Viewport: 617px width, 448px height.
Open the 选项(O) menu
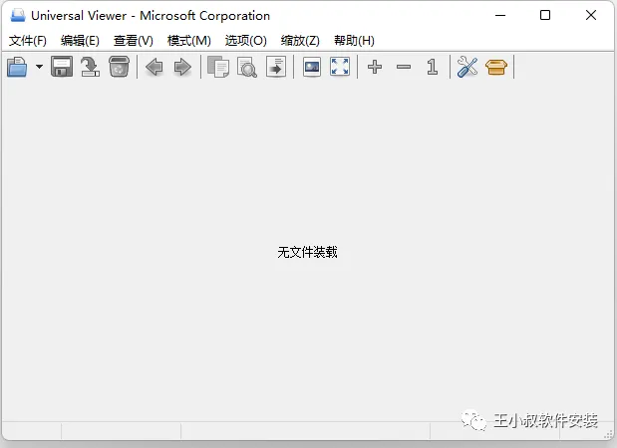pyautogui.click(x=246, y=41)
